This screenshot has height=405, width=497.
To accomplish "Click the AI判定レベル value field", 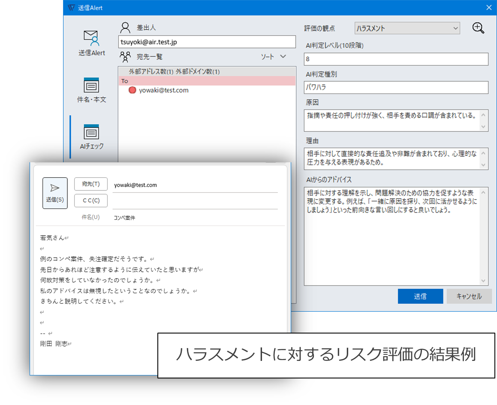I will (396, 59).
